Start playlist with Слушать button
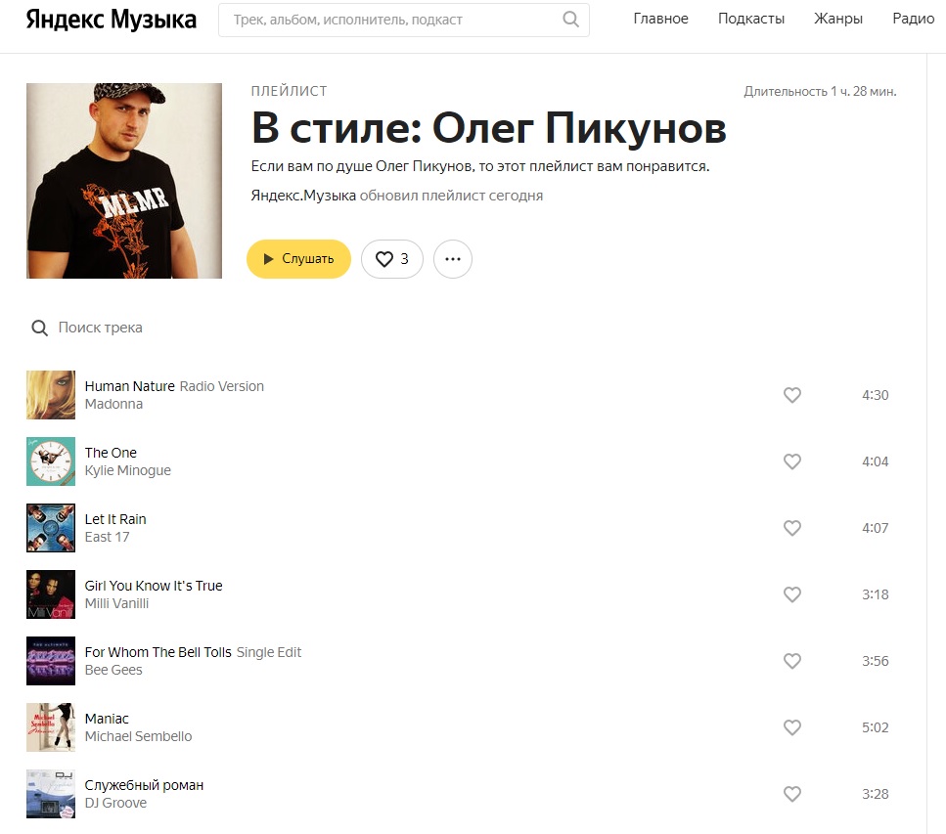Screen dimensions: 946x834 point(298,259)
